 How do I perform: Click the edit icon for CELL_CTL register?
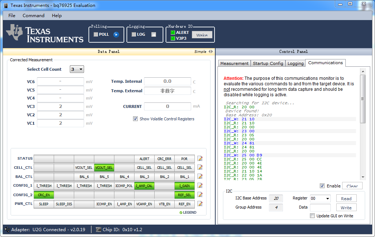coord(200,168)
